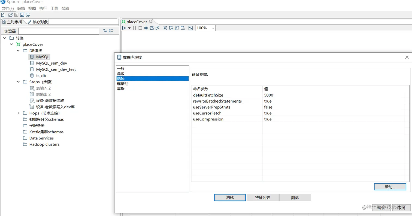Image resolution: width=412 pixels, height=216 pixels.
Task: Click the 特征列表 button
Action: click(263, 198)
